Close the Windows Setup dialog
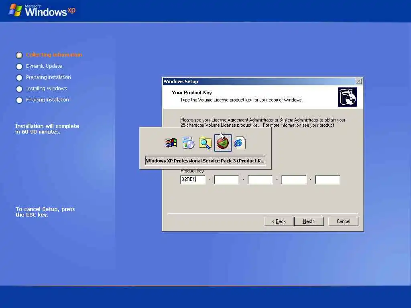This screenshot has width=411, height=308. pos(358,81)
